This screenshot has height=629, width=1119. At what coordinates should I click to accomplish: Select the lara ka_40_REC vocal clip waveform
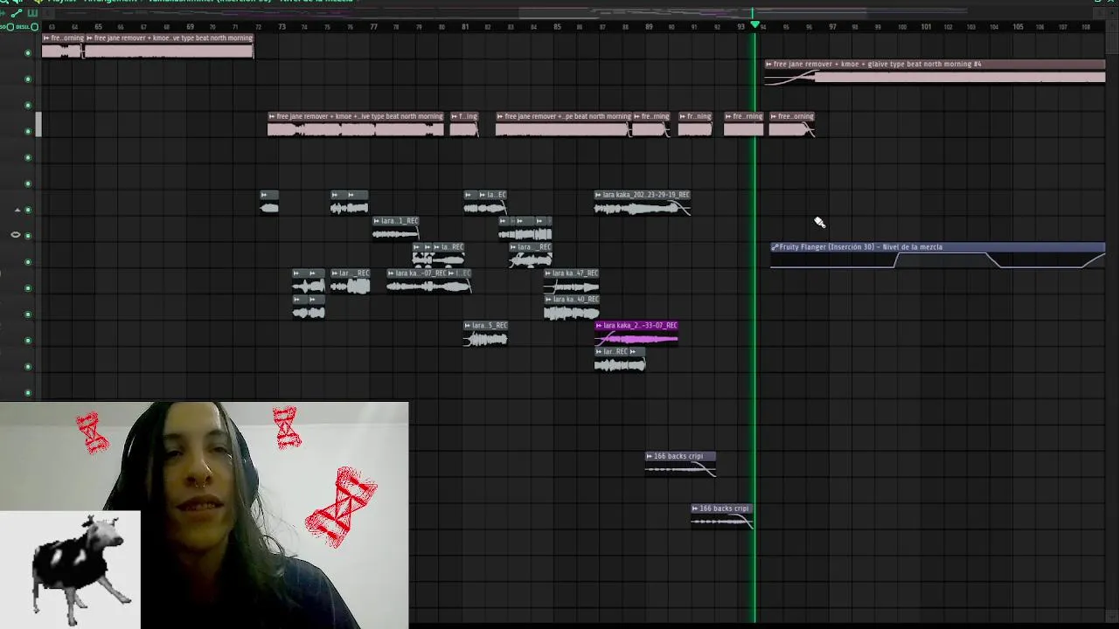click(x=572, y=314)
